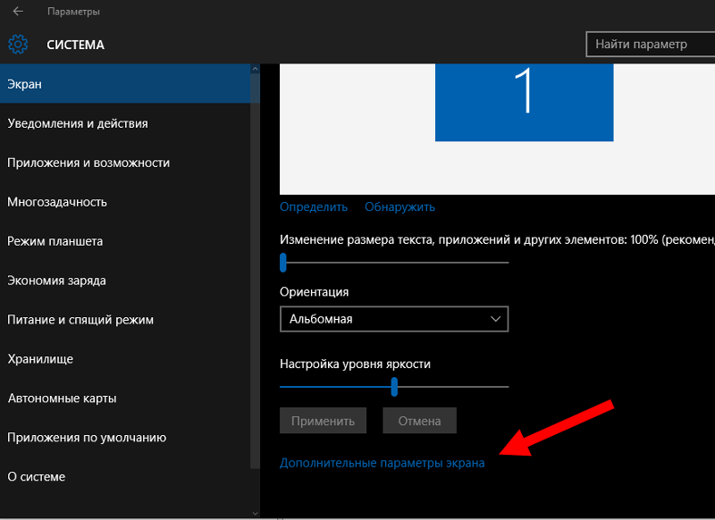Click the Обнаружить link
Image resolution: width=715 pixels, height=520 pixels.
click(400, 207)
